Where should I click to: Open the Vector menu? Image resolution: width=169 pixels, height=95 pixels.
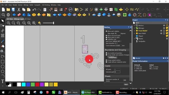click(20, 5)
